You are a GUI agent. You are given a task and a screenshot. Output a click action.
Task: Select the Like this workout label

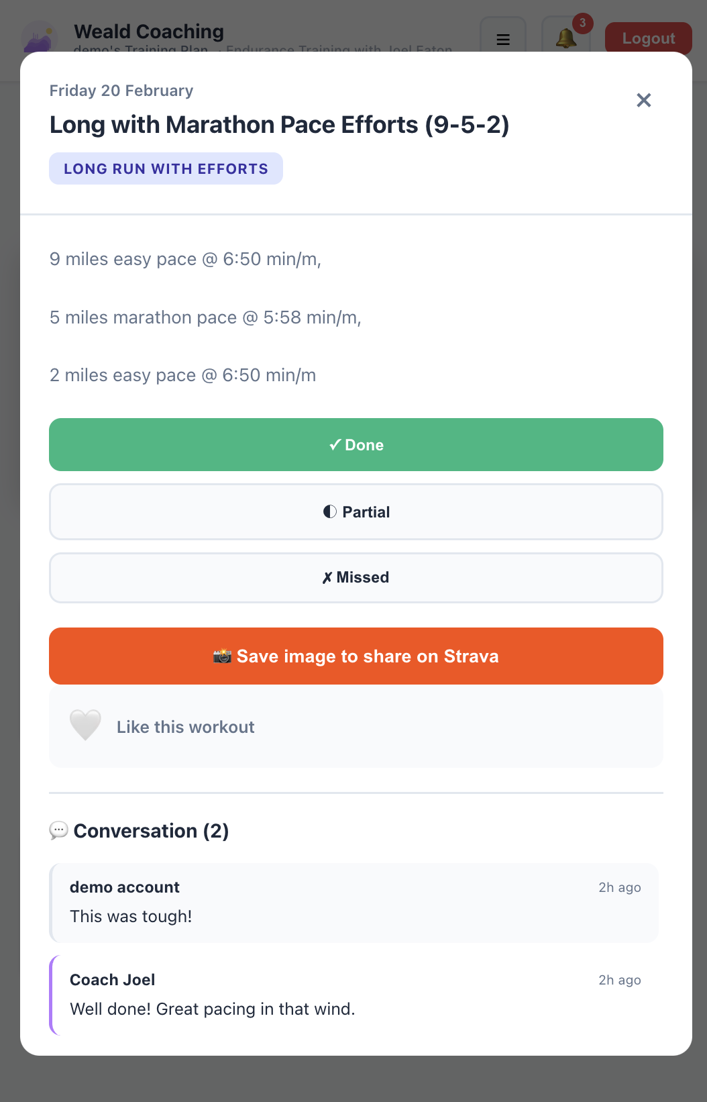tap(186, 727)
